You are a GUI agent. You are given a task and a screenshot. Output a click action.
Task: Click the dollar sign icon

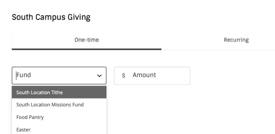124,76
